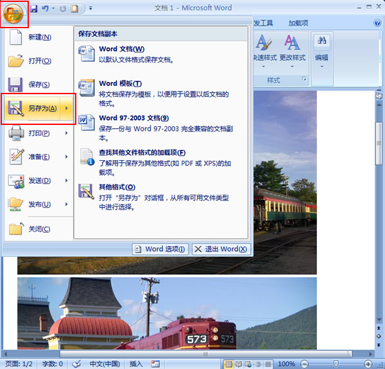
Task: Click the 更改样式 icon
Action: click(x=292, y=42)
